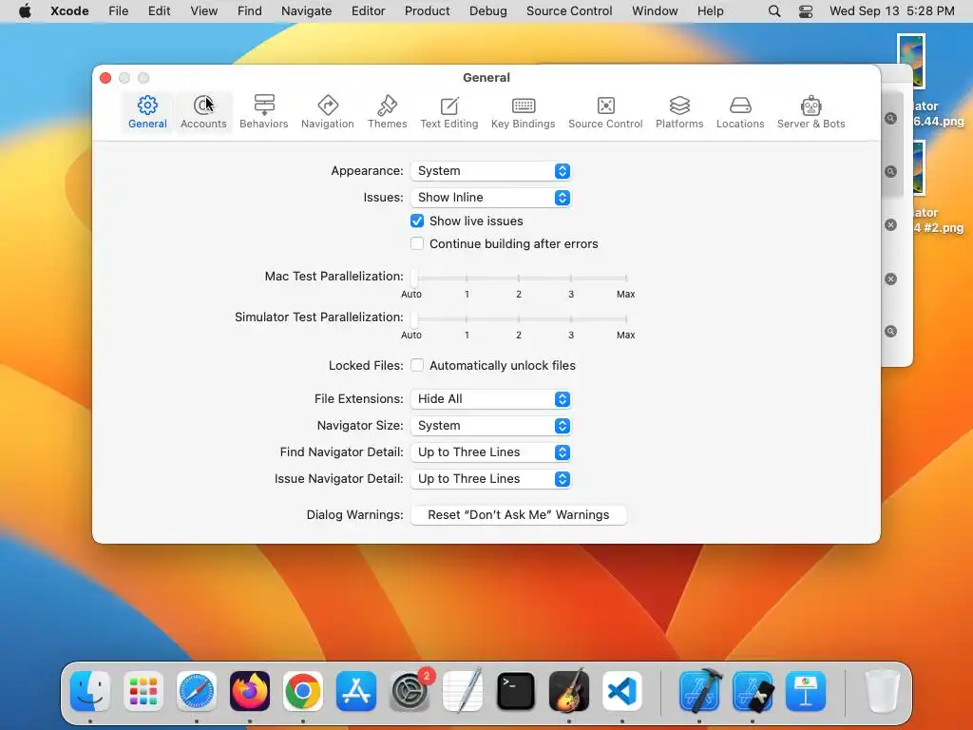973x730 pixels.
Task: Enable Continue building after errors
Action: pyautogui.click(x=417, y=244)
